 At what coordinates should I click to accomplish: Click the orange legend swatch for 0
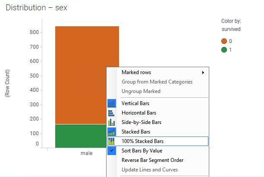pyautogui.click(x=224, y=41)
